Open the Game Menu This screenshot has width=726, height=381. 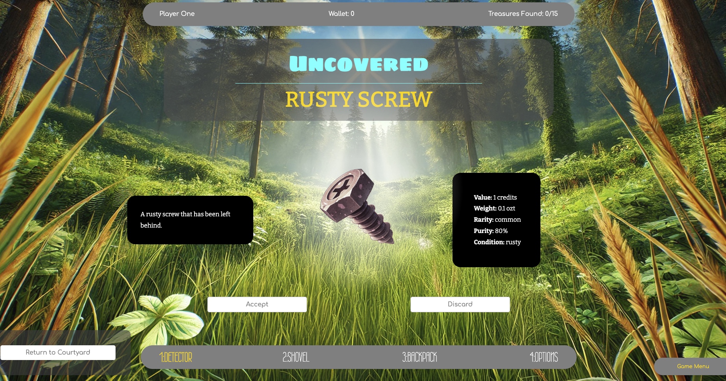click(693, 366)
